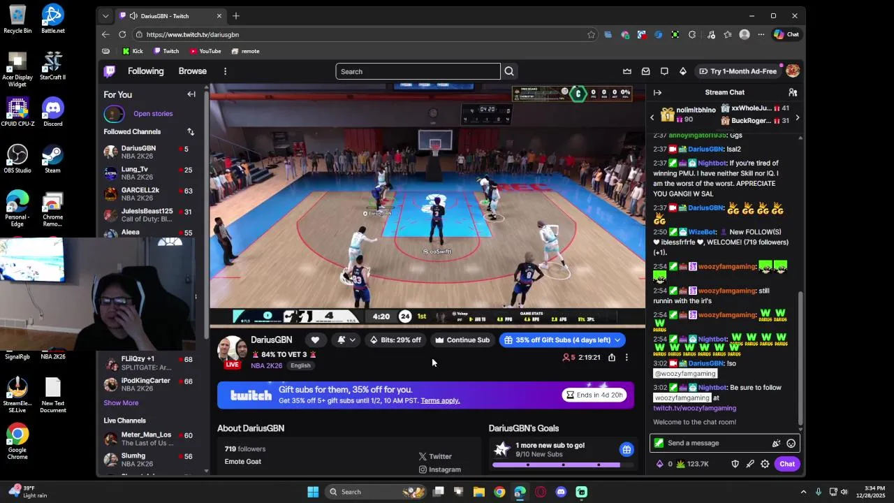
Task: Click Open stories link
Action: coord(153,114)
